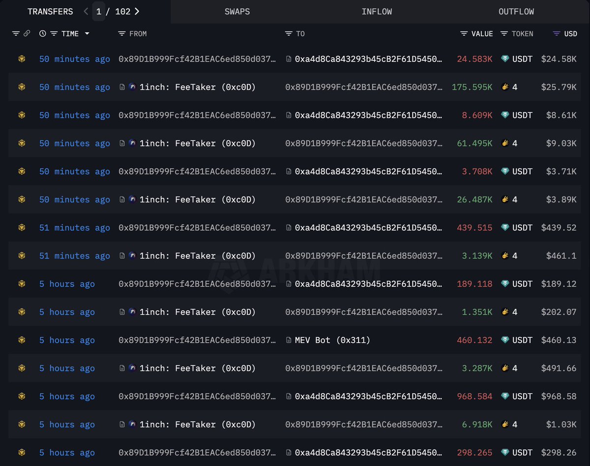Click USD amount $3.89K
The width and height of the screenshot is (590, 466).
tap(561, 199)
